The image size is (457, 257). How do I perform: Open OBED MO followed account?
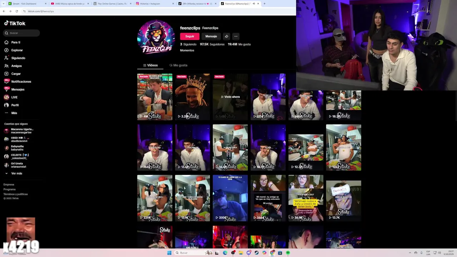[17, 139]
